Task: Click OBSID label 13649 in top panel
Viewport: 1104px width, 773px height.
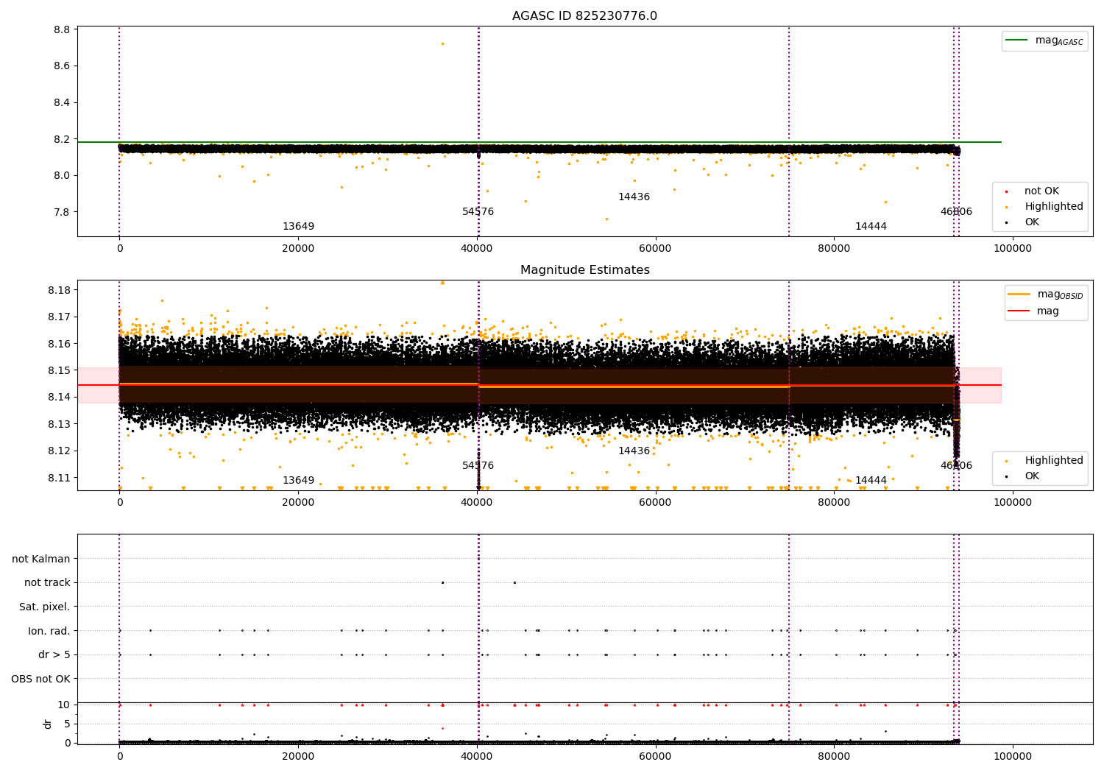Action: [x=298, y=227]
